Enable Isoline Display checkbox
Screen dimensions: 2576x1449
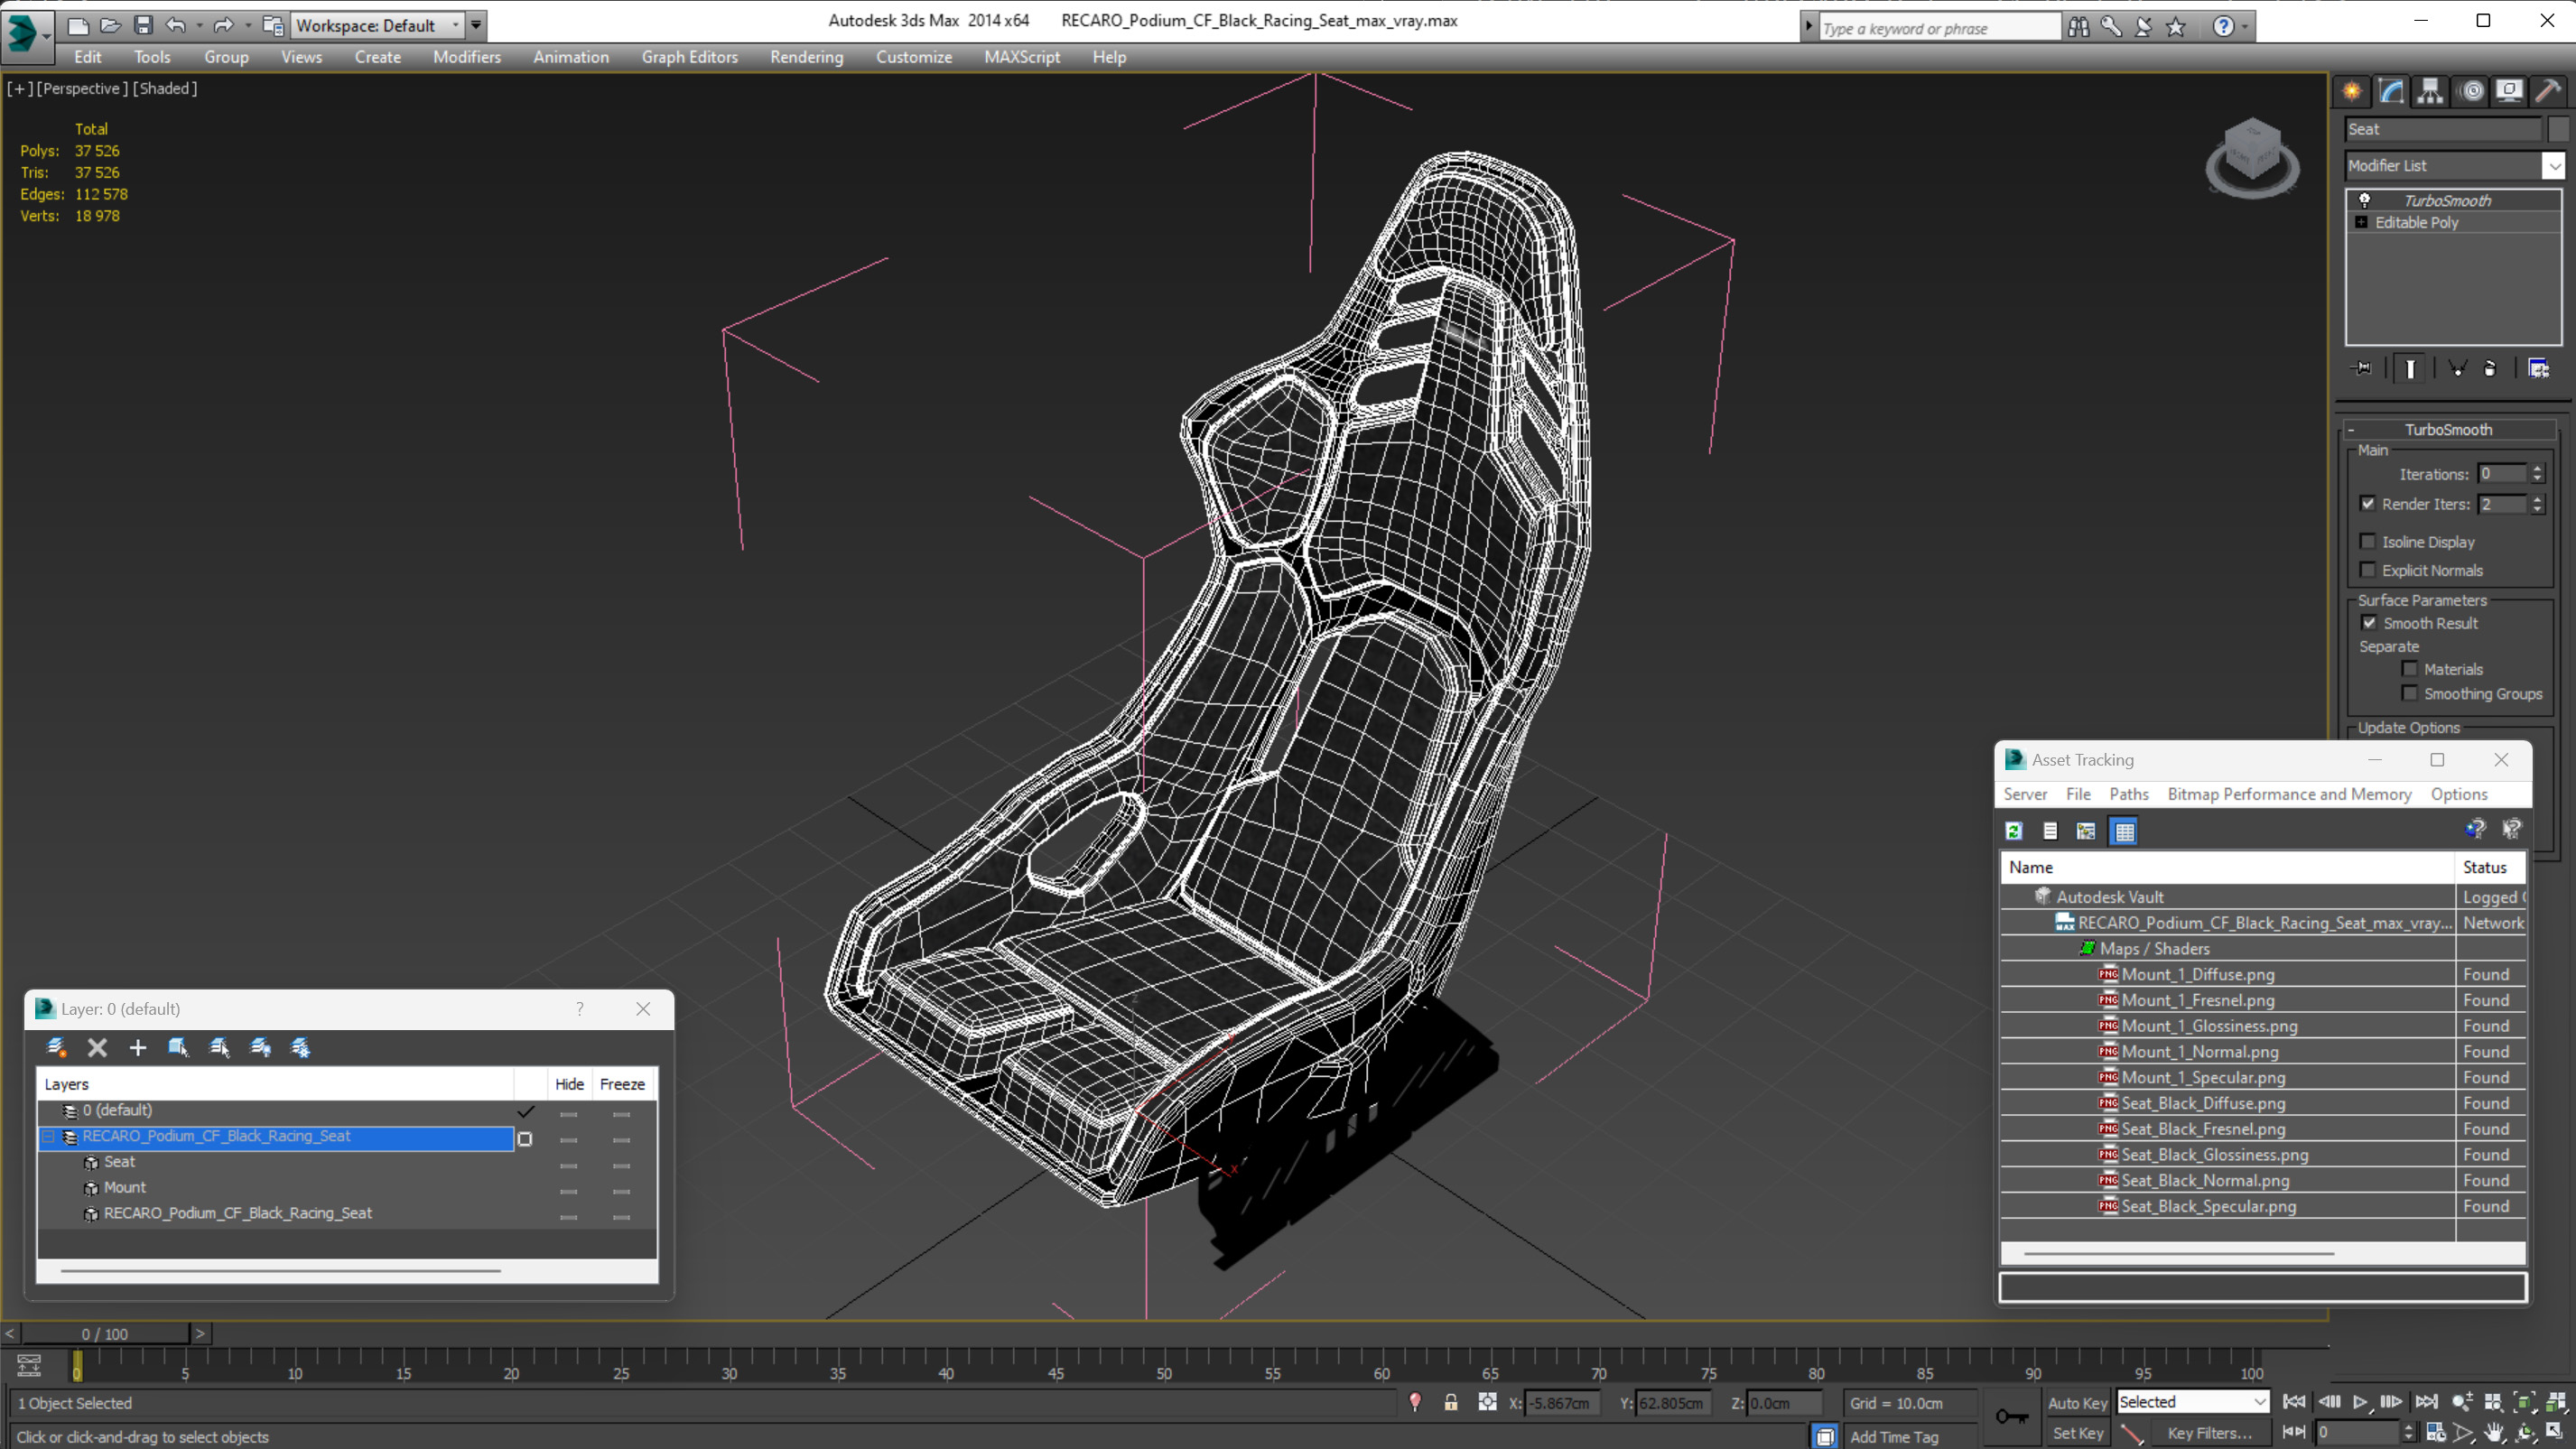tap(2367, 541)
